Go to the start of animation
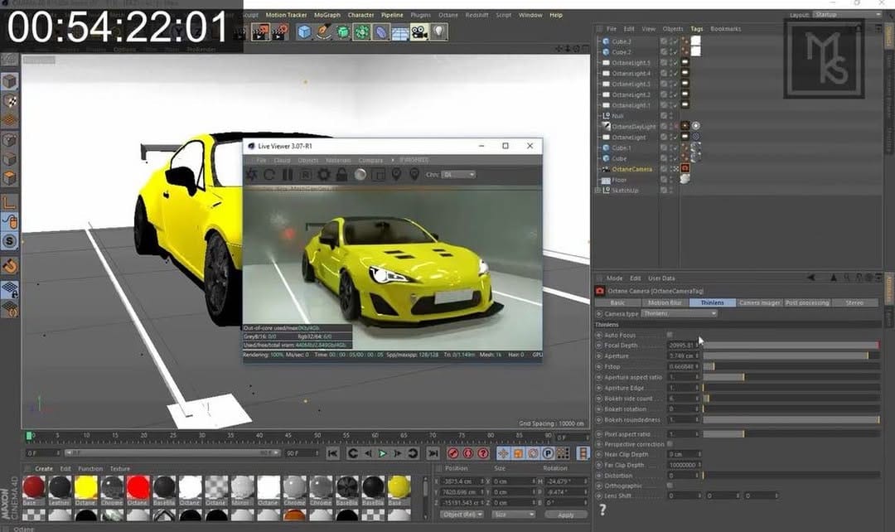Image resolution: width=895 pixels, height=532 pixels. click(333, 454)
